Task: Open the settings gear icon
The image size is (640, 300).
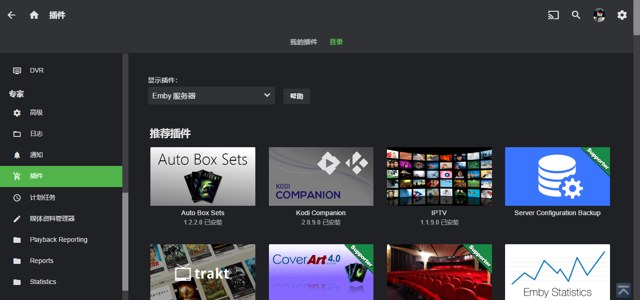Action: coord(622,15)
